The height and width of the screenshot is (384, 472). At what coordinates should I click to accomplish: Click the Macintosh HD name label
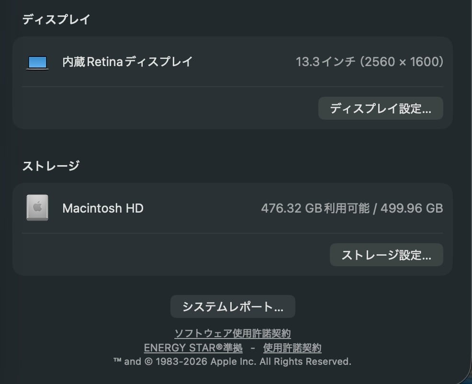[103, 208]
